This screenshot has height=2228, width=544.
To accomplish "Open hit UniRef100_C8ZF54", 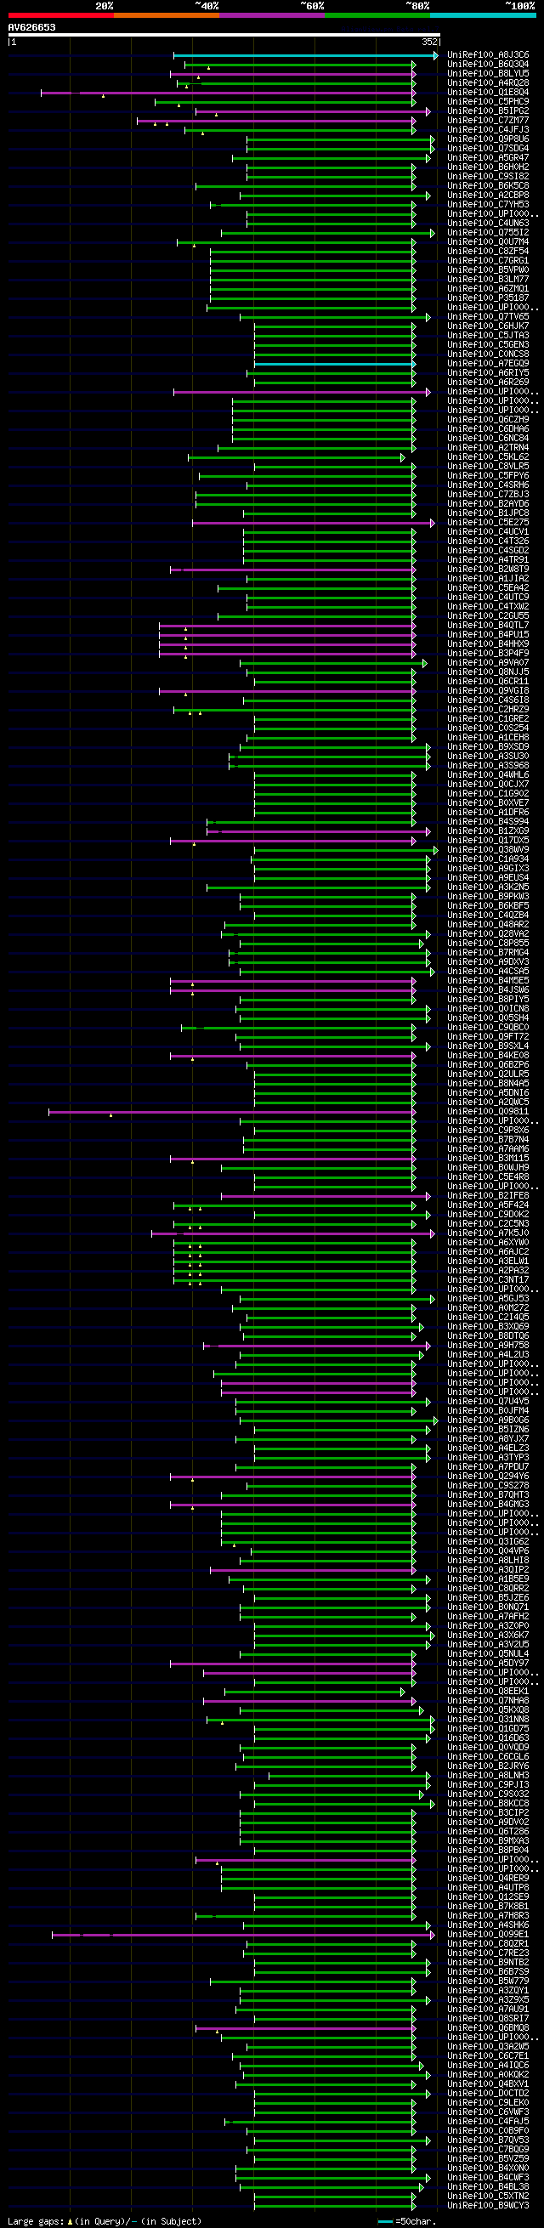I will (x=489, y=252).
